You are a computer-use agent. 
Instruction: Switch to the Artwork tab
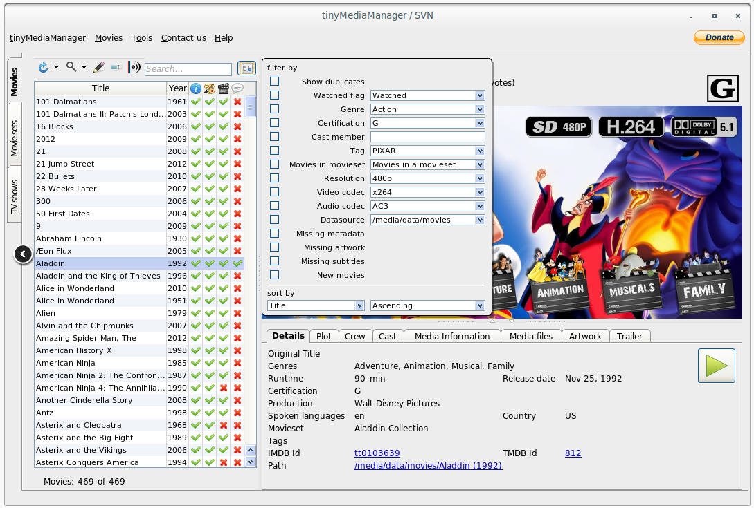click(x=585, y=336)
